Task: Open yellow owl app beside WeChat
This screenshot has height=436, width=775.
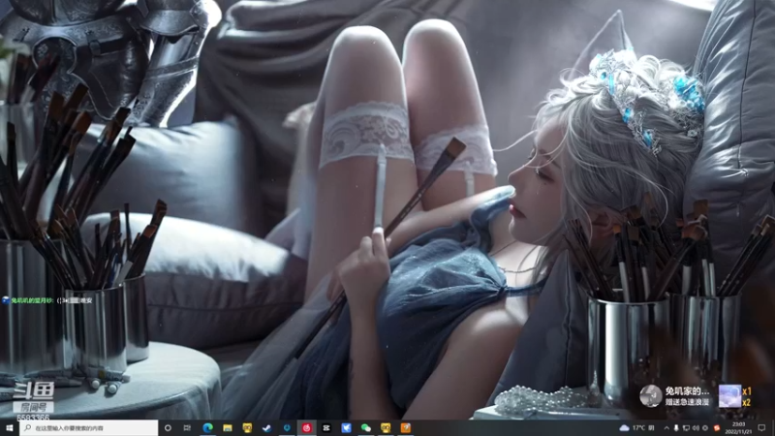Action: [x=386, y=428]
